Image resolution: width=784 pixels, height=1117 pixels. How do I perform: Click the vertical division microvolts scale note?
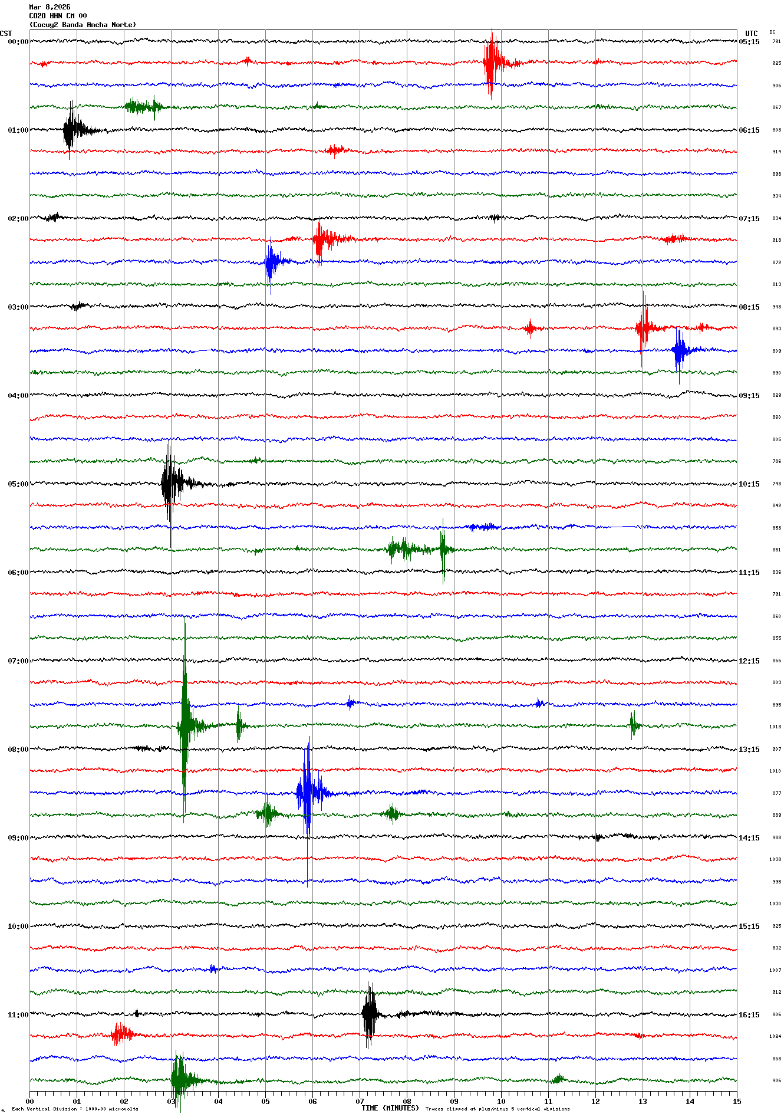pyautogui.click(x=75, y=1109)
